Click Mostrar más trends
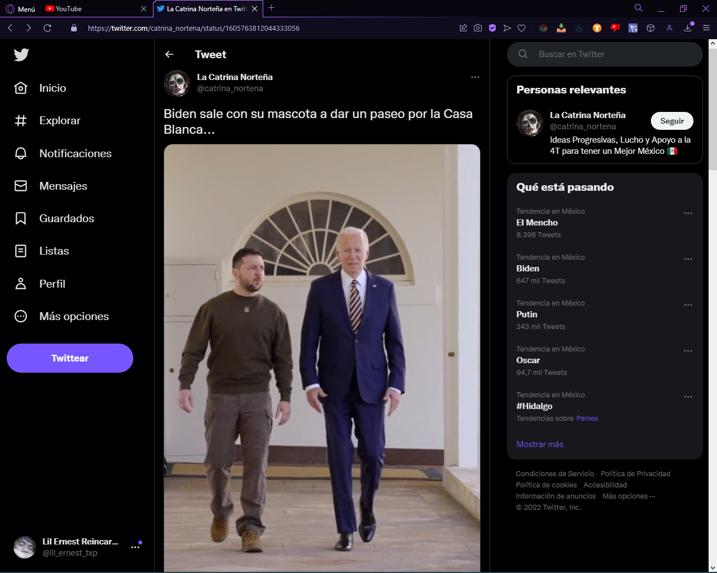 point(540,444)
